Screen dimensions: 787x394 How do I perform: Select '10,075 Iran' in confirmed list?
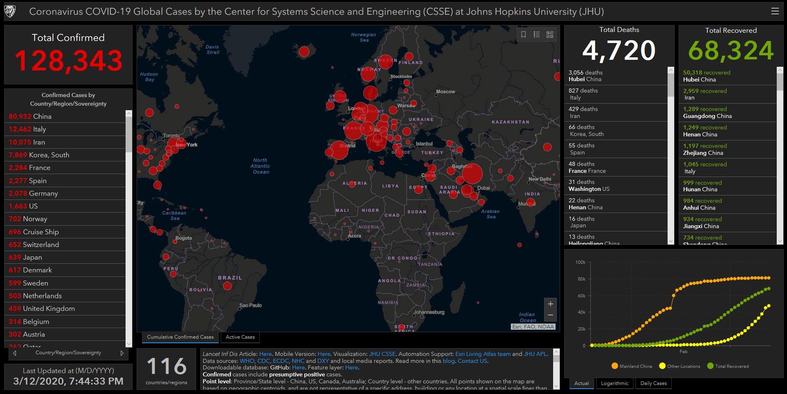(x=65, y=142)
